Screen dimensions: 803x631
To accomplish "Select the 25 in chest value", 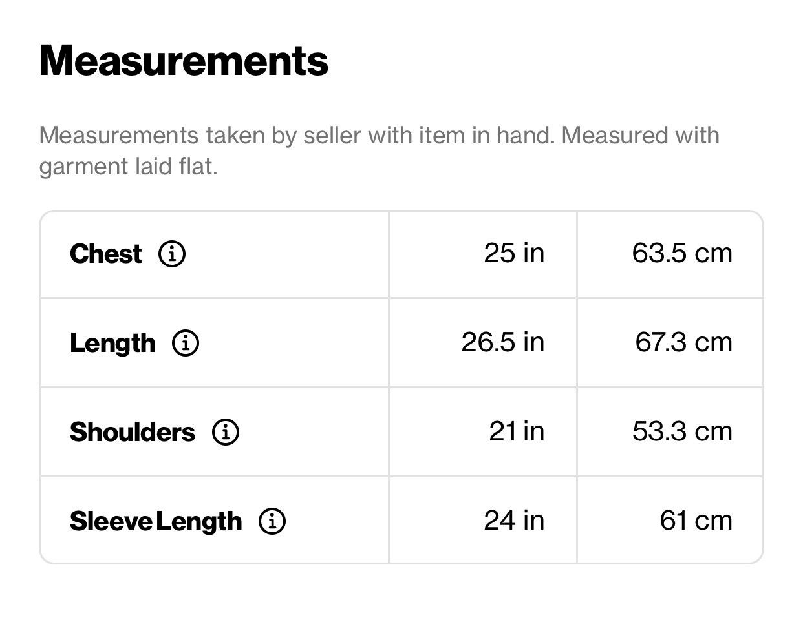I will point(514,253).
